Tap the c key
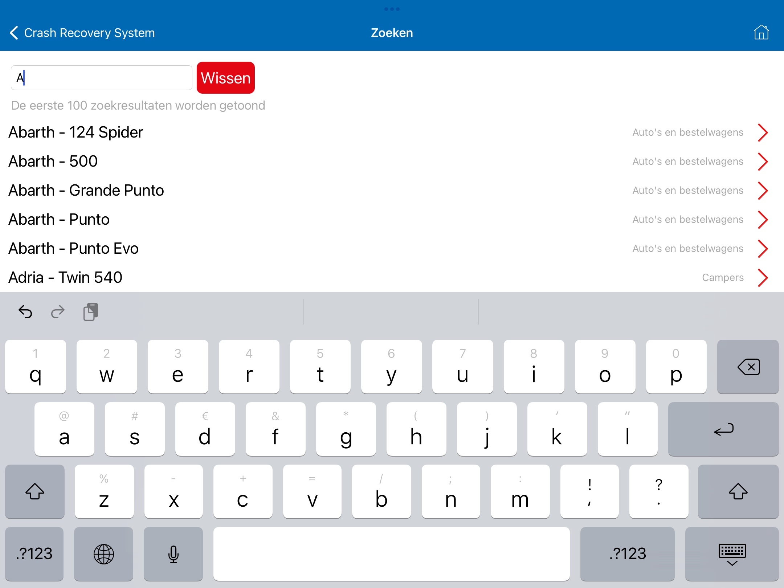Screen dimensions: 784x588 243,491
